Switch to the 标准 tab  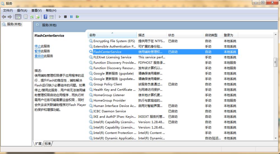pos(48,143)
